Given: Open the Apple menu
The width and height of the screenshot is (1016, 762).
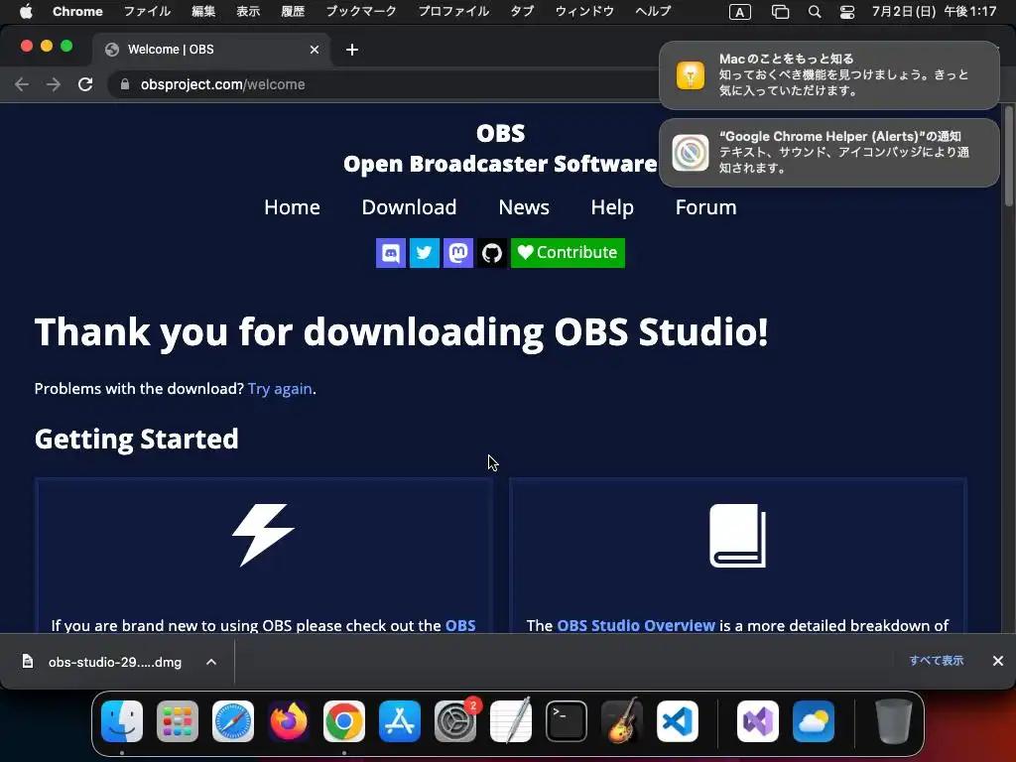Looking at the screenshot, I should [26, 11].
